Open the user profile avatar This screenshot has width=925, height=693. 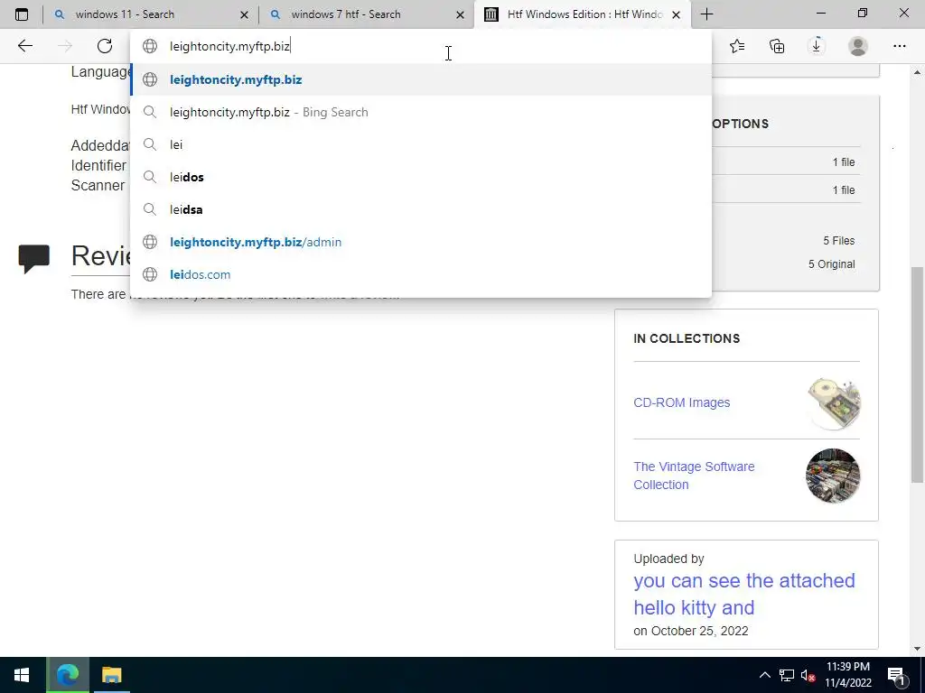coord(858,46)
